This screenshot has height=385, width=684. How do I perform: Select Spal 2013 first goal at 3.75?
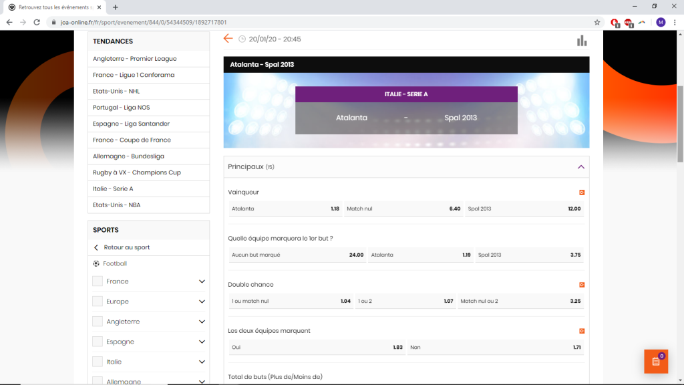pyautogui.click(x=529, y=255)
